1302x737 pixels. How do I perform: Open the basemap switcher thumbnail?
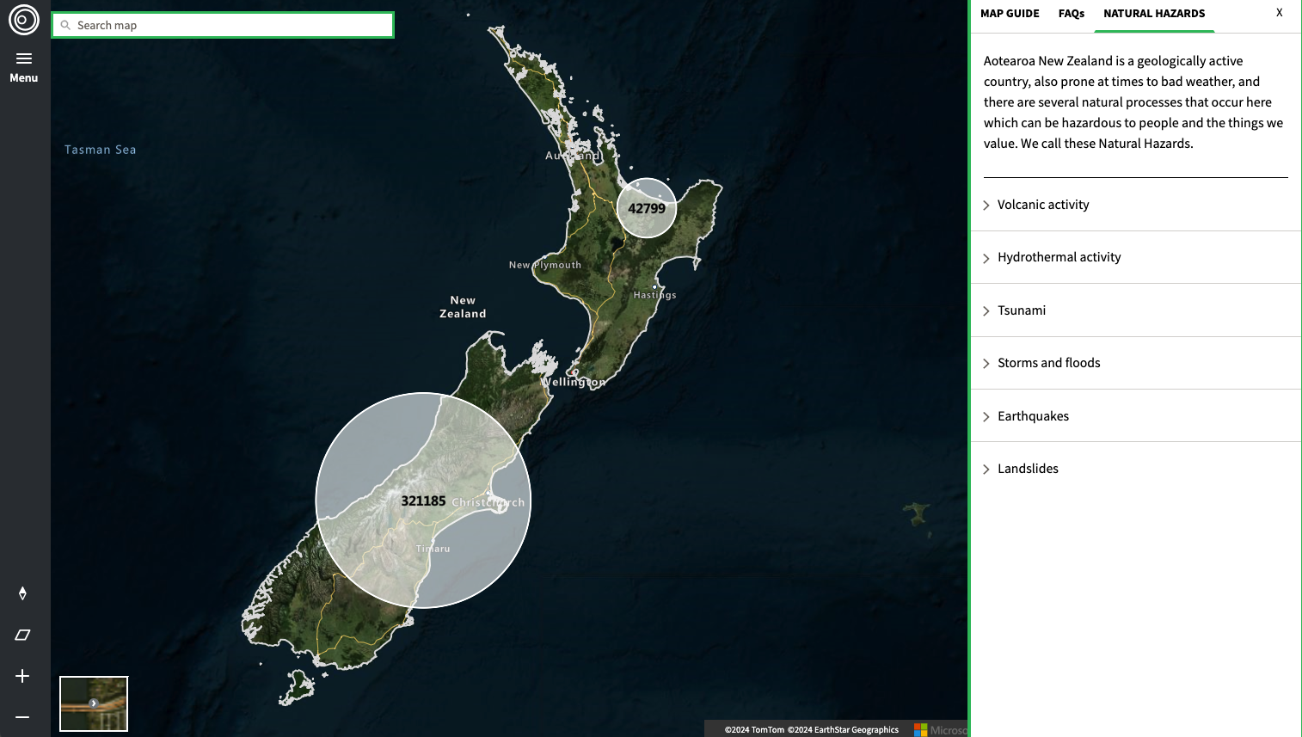pos(94,703)
